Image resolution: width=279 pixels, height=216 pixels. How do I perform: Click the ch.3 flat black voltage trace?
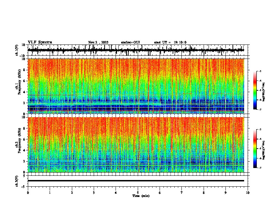[136, 181]
